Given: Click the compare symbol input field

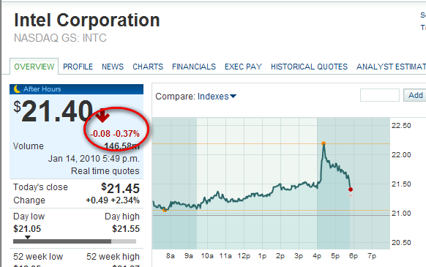Looking at the screenshot, I should pyautogui.click(x=380, y=95).
